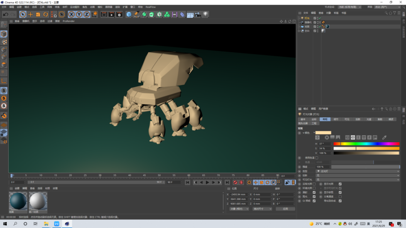Image resolution: width=406 pixels, height=228 pixels.
Task: Toggle the GI Illumination checkbox
Action: [x=314, y=201]
